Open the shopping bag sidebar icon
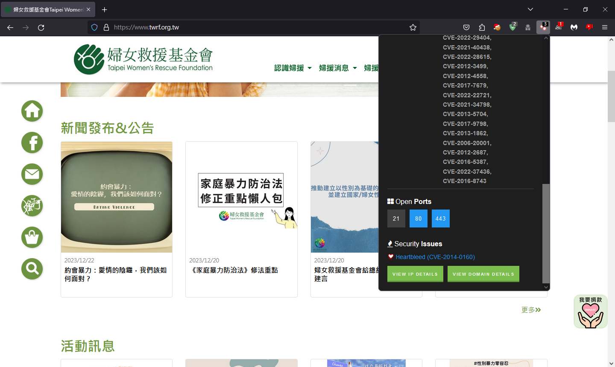This screenshot has width=615, height=367. [x=32, y=237]
